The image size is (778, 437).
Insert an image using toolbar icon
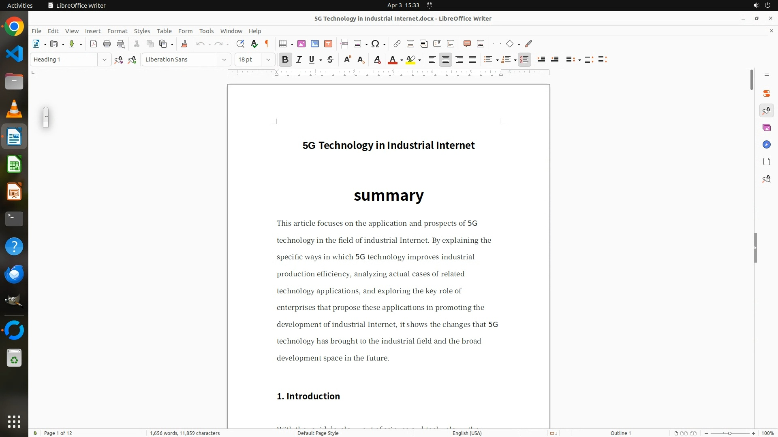point(301,44)
